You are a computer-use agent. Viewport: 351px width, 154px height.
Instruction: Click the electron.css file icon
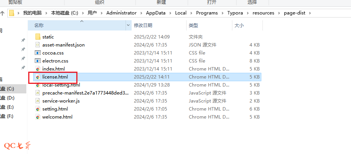38,61
